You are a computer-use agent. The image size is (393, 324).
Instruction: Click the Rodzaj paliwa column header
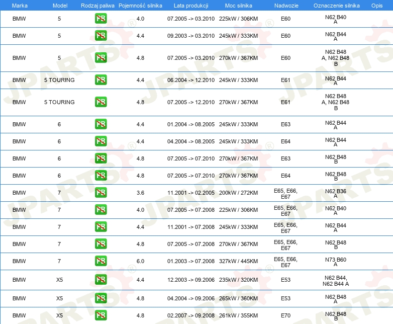(97, 6)
